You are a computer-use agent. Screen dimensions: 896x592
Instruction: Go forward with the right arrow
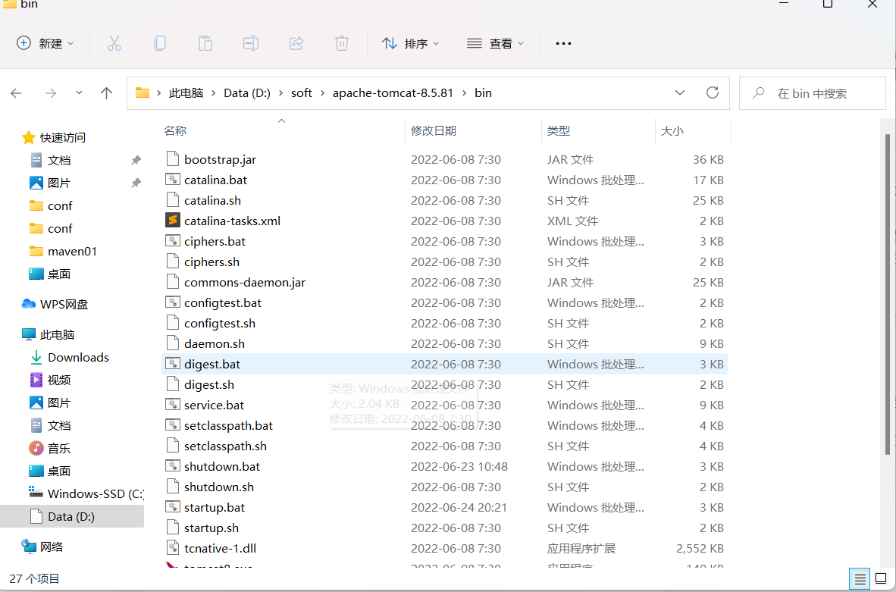(51, 93)
